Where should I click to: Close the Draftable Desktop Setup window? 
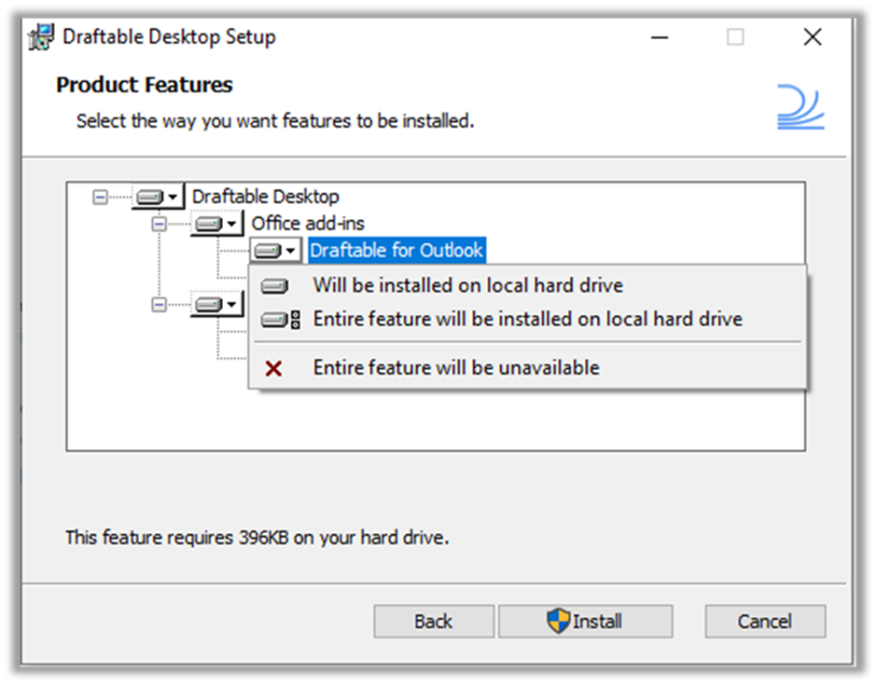pyautogui.click(x=813, y=37)
